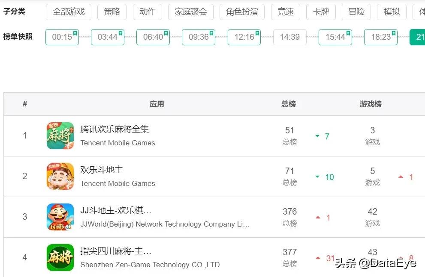
Task: Select the 14:39 chart snapshot
Action: (x=290, y=37)
